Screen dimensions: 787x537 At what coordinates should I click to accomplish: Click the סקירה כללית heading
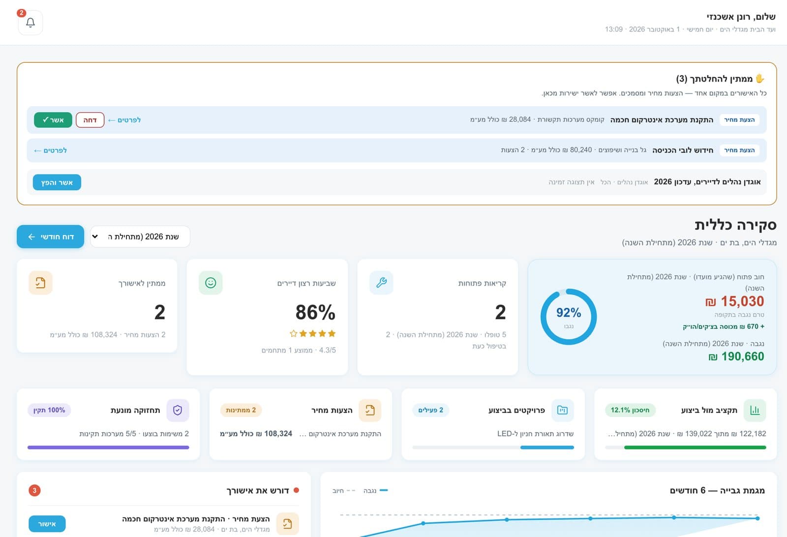click(x=735, y=225)
